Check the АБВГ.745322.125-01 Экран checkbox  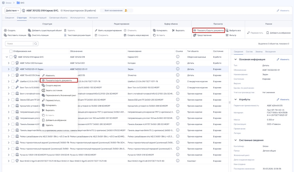pyautogui.click(x=13, y=69)
